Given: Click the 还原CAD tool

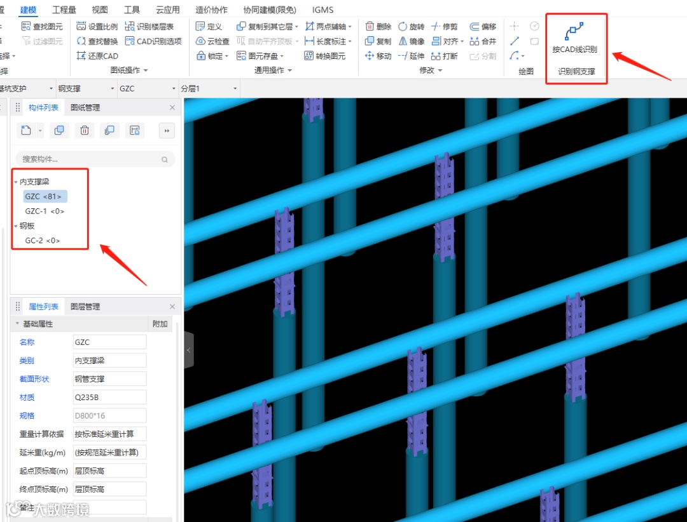Looking at the screenshot, I should (97, 56).
